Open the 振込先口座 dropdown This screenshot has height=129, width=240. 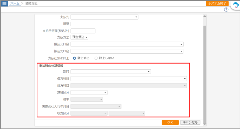[127, 51]
